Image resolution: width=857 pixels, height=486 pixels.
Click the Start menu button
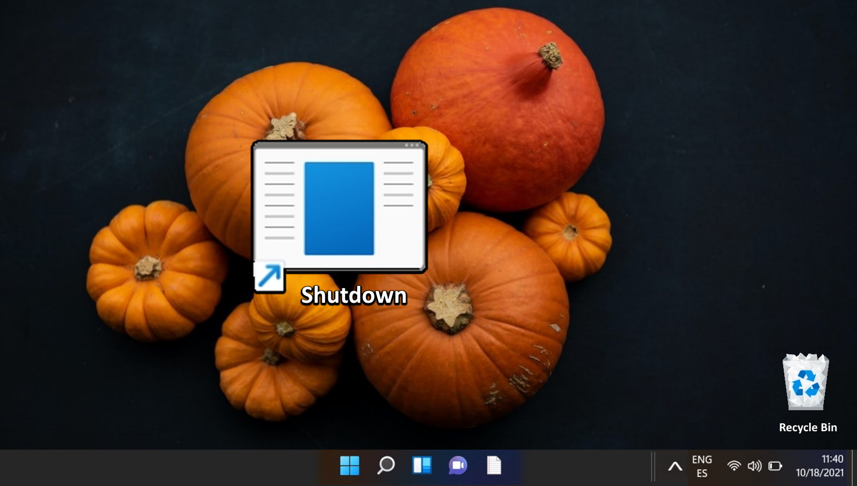coord(350,465)
